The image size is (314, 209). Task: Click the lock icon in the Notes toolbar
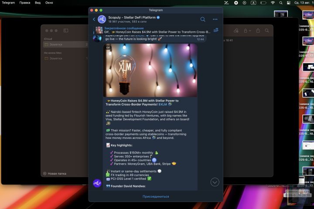[245, 30]
